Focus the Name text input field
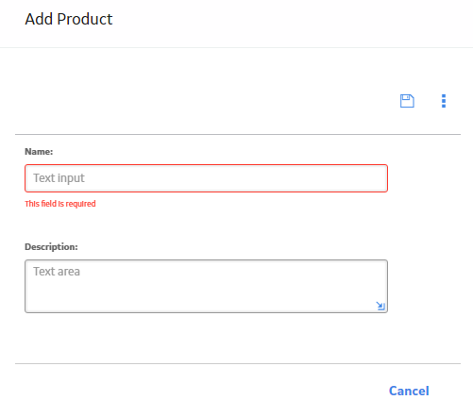Image resolution: width=473 pixels, height=417 pixels. [x=206, y=178]
